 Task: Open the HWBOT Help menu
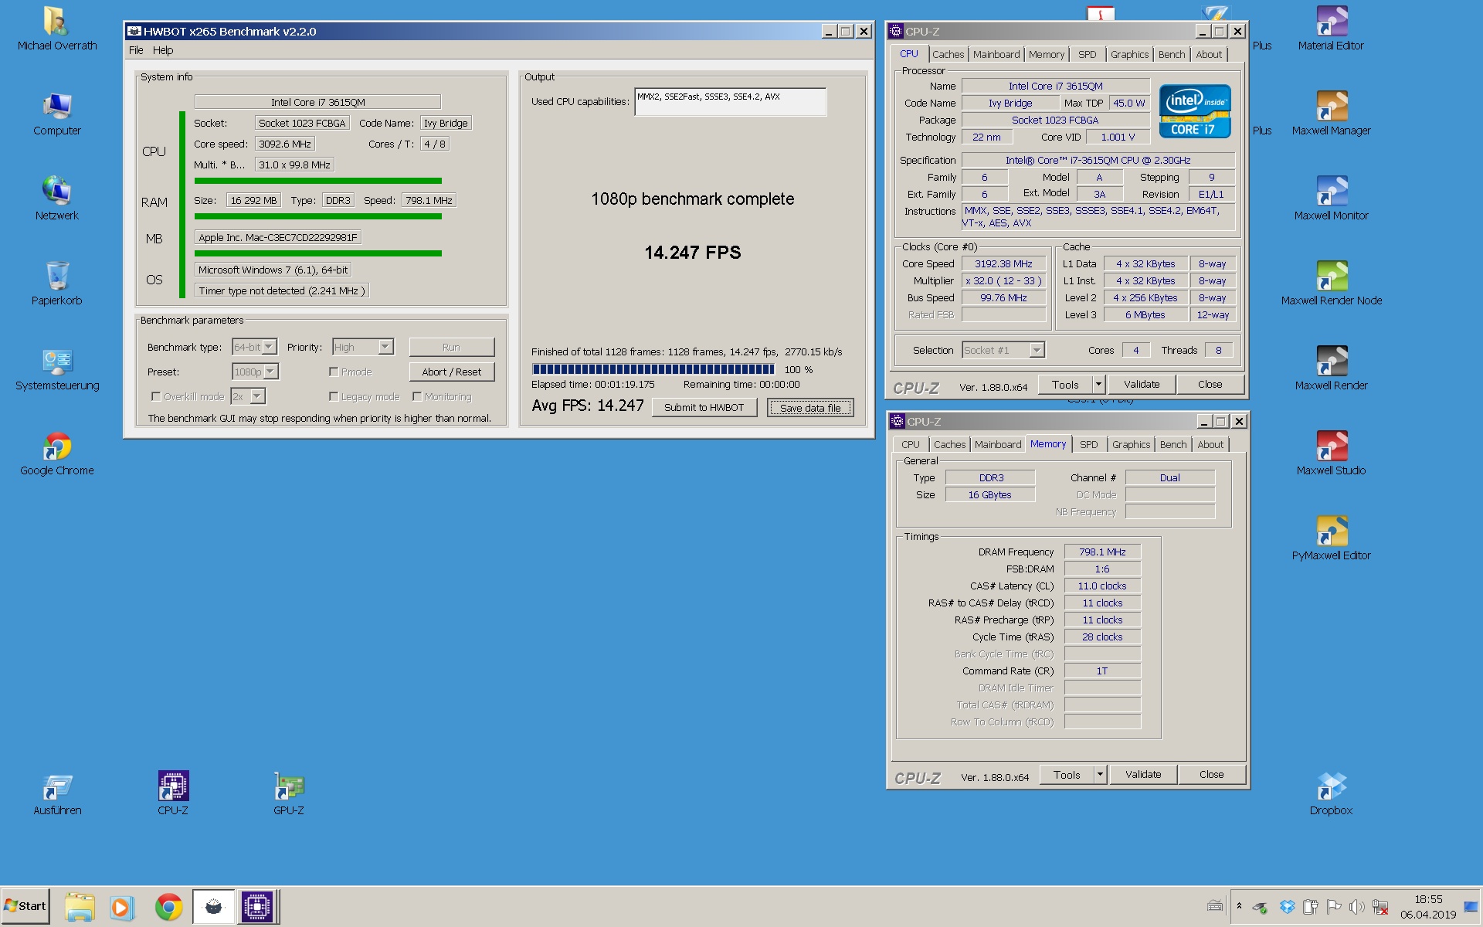(163, 50)
